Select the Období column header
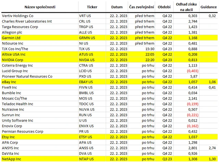This screenshot has width=219, height=163. [162, 7]
